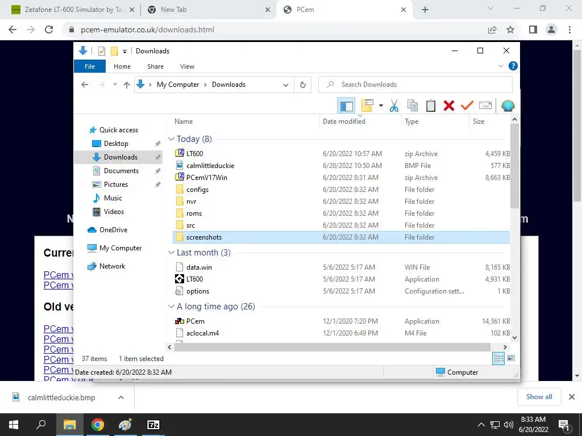Screen dimensions: 582x436
Task: Open calmlittleduckie.bmp download options chevron
Action: [x=121, y=397]
